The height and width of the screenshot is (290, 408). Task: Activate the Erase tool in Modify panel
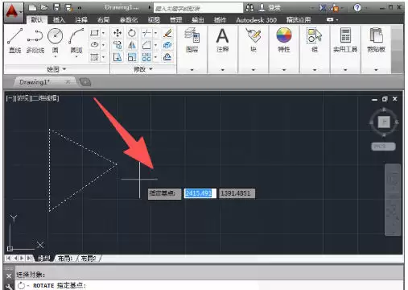[167, 33]
